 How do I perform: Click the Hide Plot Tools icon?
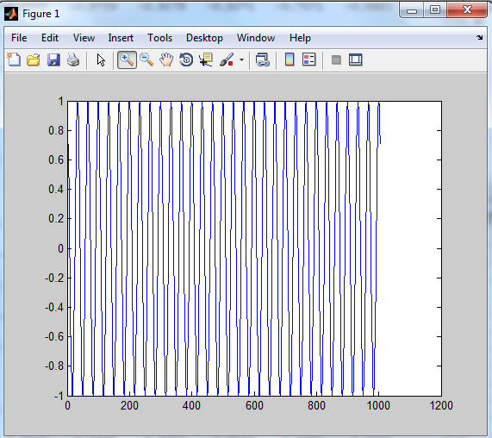coord(336,59)
